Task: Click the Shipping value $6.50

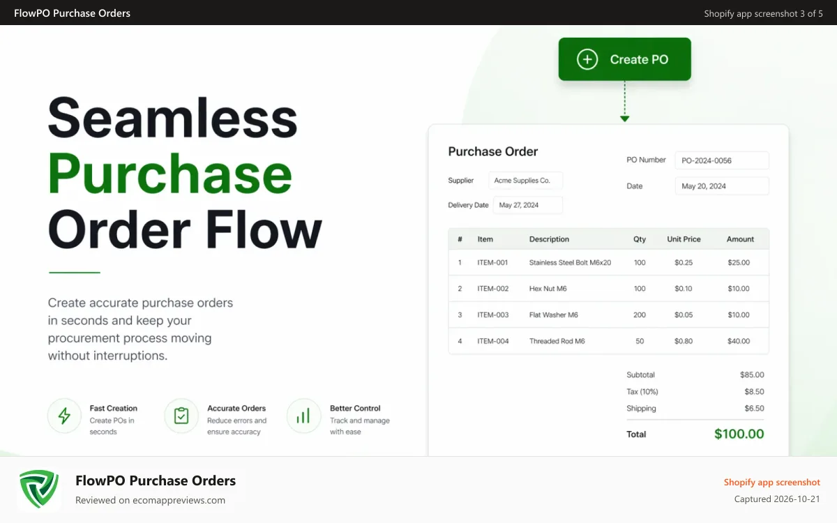Action: (754, 409)
